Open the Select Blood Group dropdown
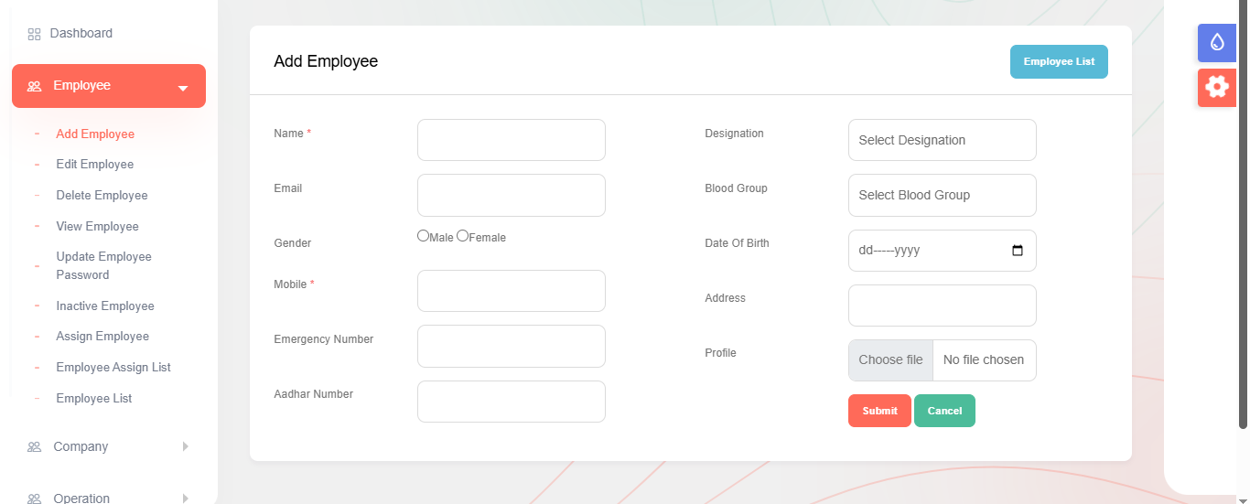 click(942, 195)
